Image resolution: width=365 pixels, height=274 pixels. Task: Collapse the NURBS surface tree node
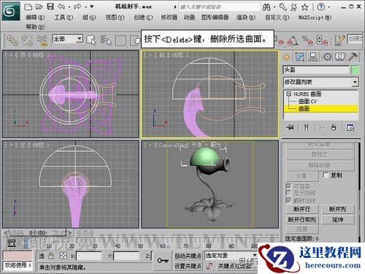288,94
